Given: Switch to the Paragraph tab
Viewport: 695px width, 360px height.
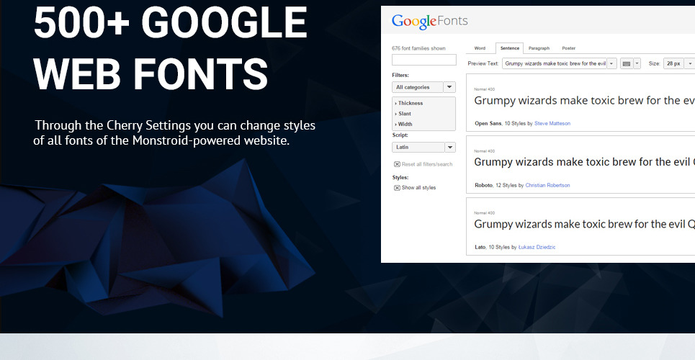Looking at the screenshot, I should click(539, 48).
